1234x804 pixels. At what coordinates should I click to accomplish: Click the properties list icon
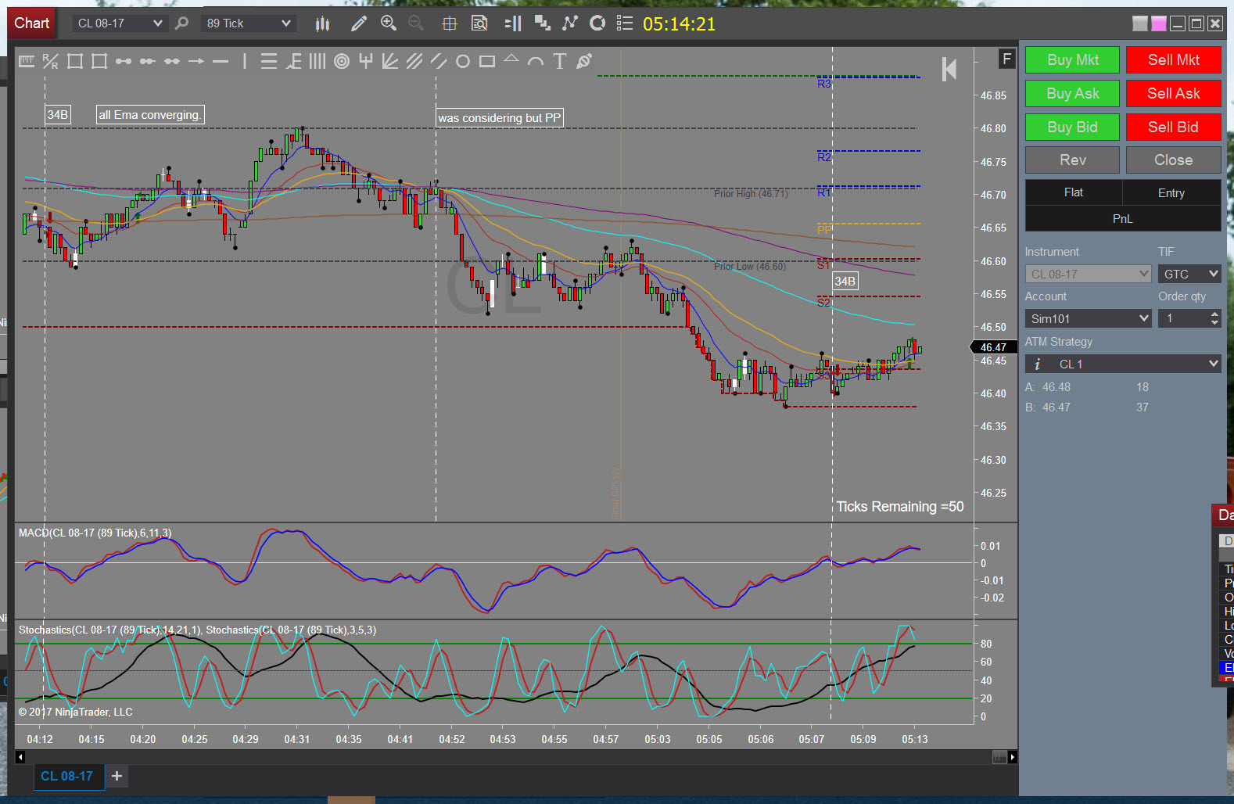tap(624, 23)
